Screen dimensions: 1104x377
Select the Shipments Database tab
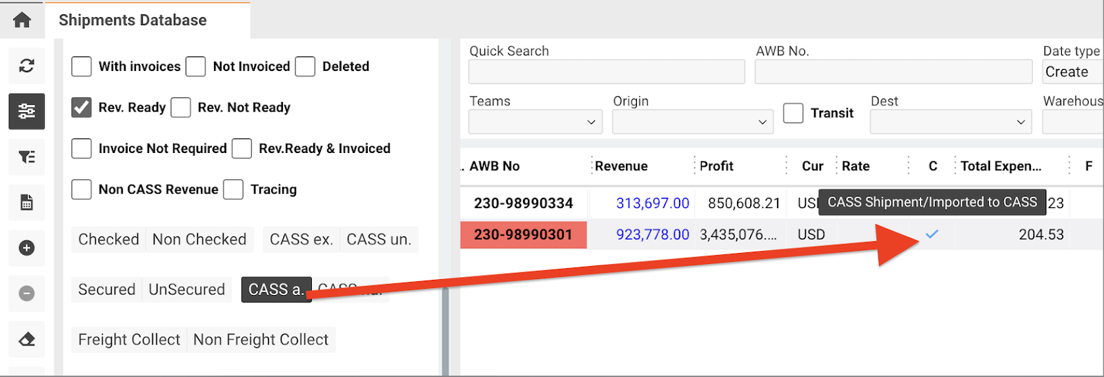pos(132,20)
